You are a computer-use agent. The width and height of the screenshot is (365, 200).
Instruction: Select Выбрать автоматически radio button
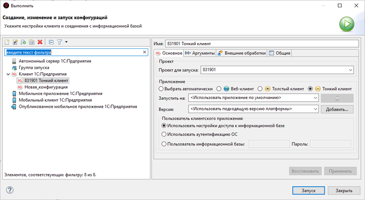point(161,89)
